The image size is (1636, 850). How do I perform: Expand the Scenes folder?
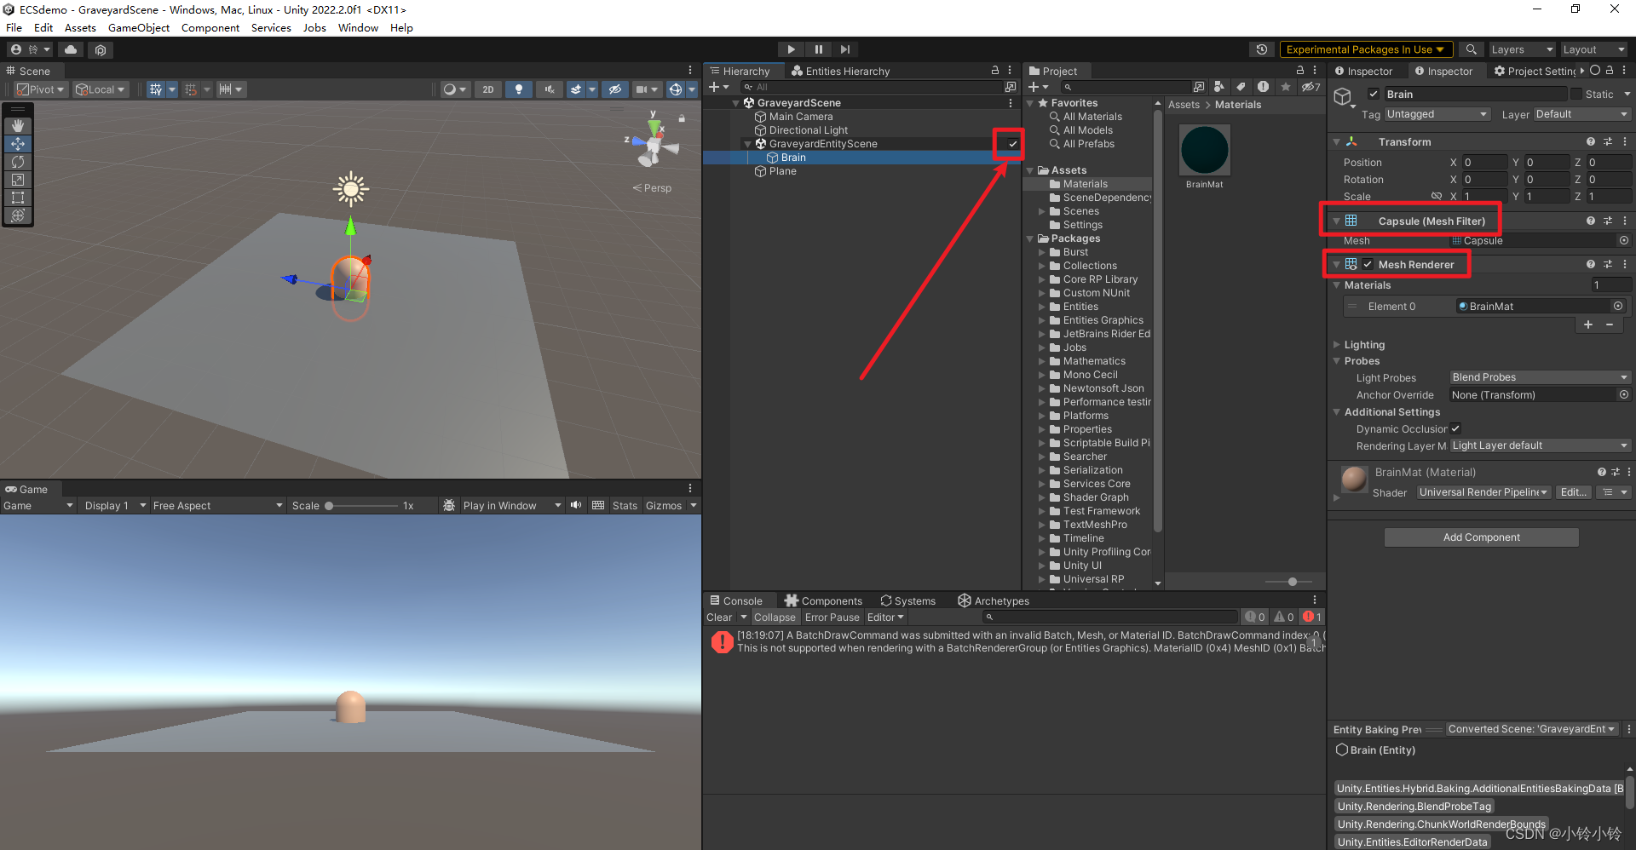1042,212
